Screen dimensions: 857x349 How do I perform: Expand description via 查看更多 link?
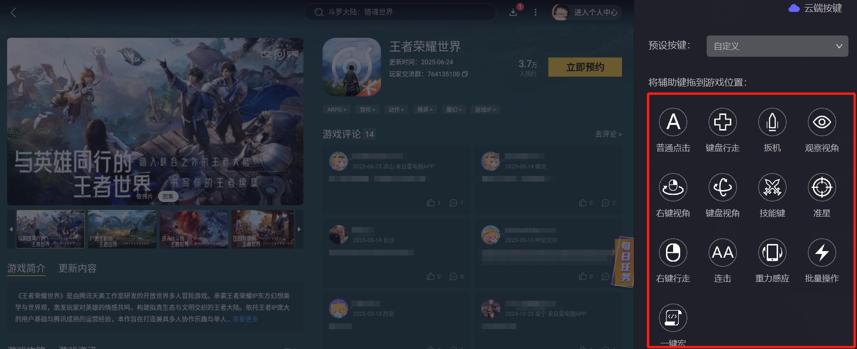click(x=245, y=319)
